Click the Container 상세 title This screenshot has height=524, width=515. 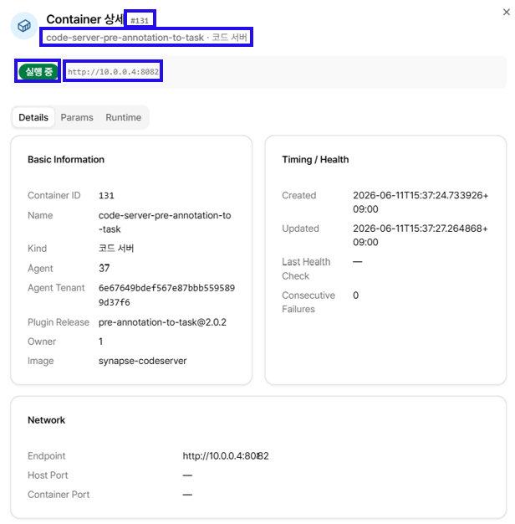[x=84, y=19]
